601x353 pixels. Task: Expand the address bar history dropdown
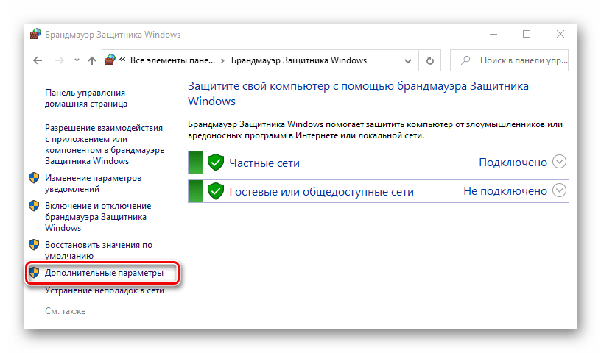point(408,60)
